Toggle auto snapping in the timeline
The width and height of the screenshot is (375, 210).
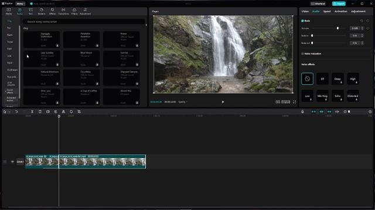click(x=322, y=111)
